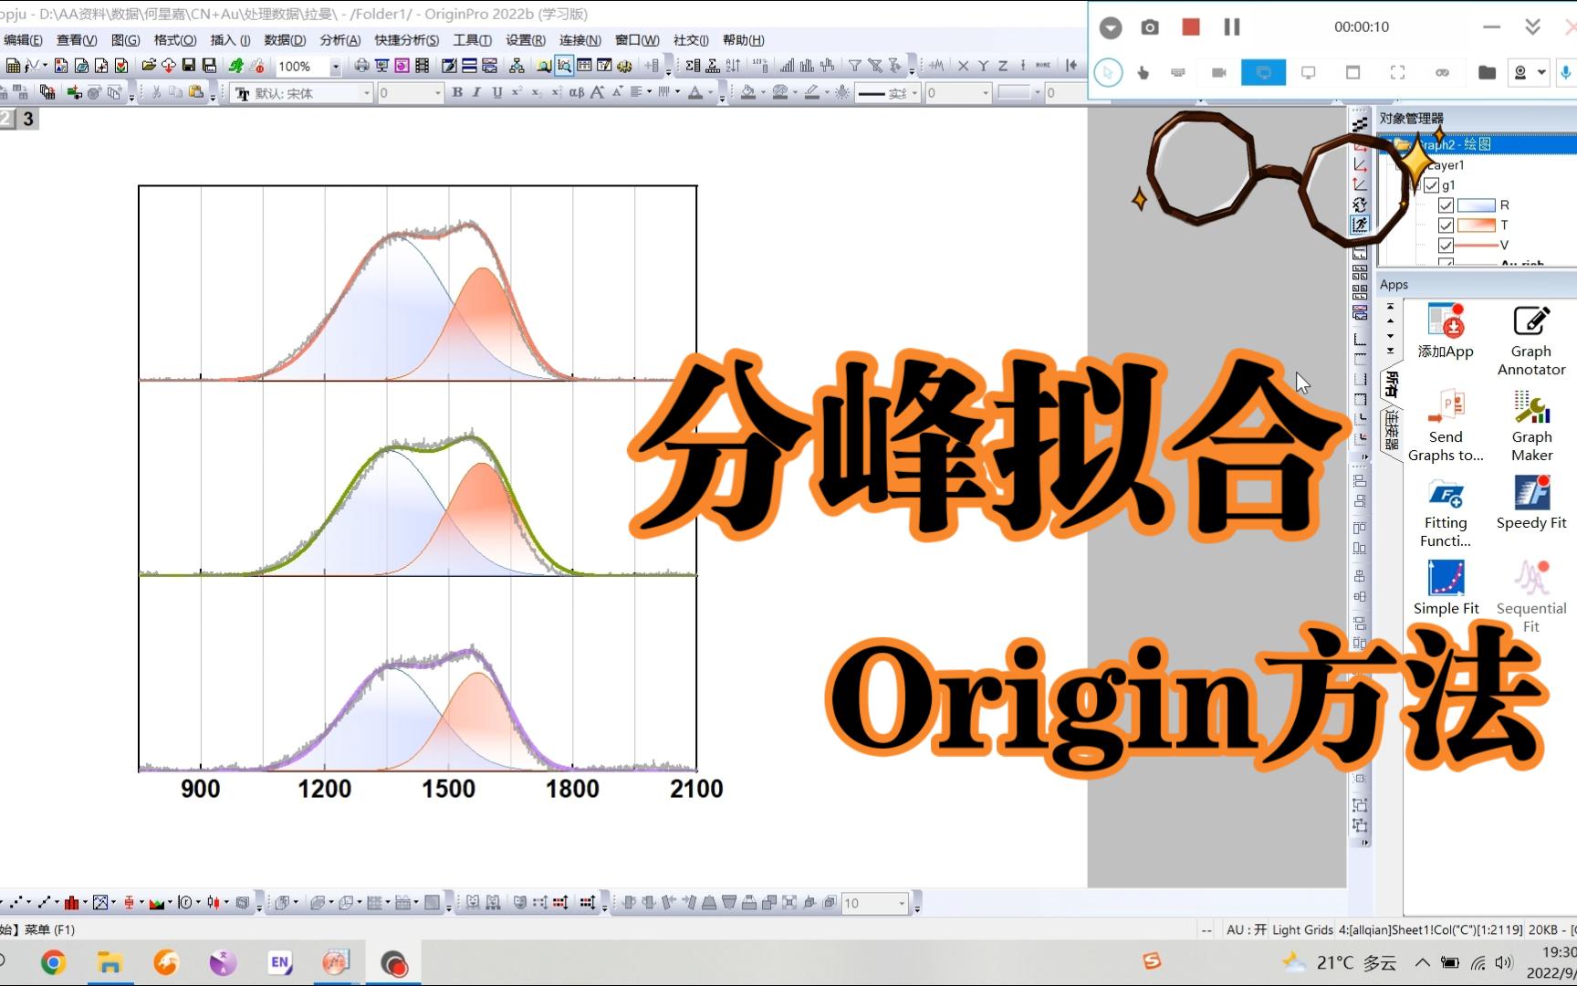The height and width of the screenshot is (986, 1577).
Task: Uncheck the R dataset in object manager
Action: coord(1446,205)
